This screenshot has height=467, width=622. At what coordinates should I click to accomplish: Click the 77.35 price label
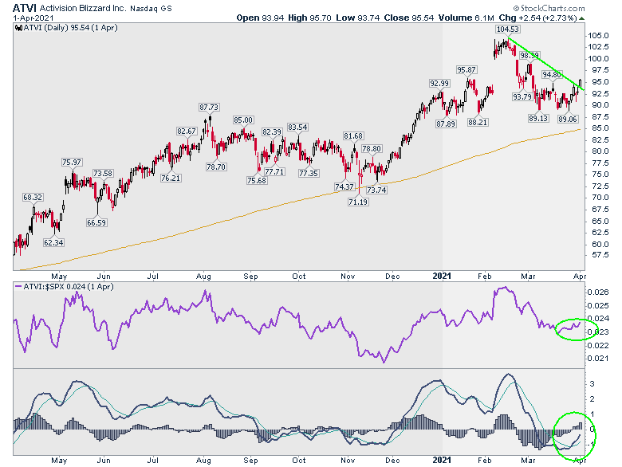coord(309,174)
